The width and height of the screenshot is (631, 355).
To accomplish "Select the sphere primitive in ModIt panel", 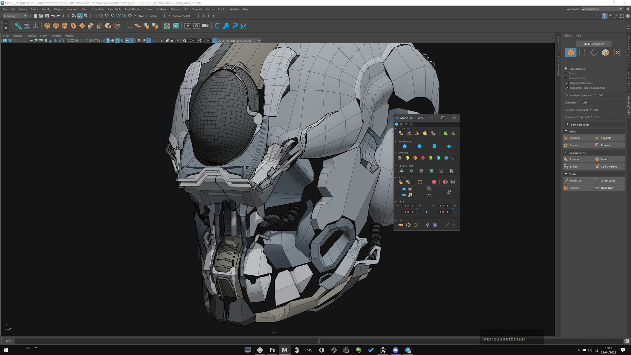I will [419, 146].
